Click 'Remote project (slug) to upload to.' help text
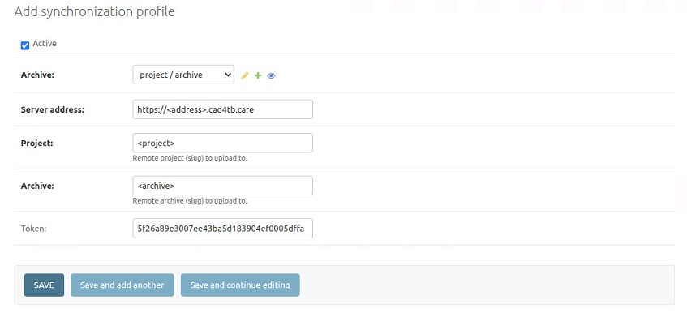This screenshot has height=330, width=687. 190,158
